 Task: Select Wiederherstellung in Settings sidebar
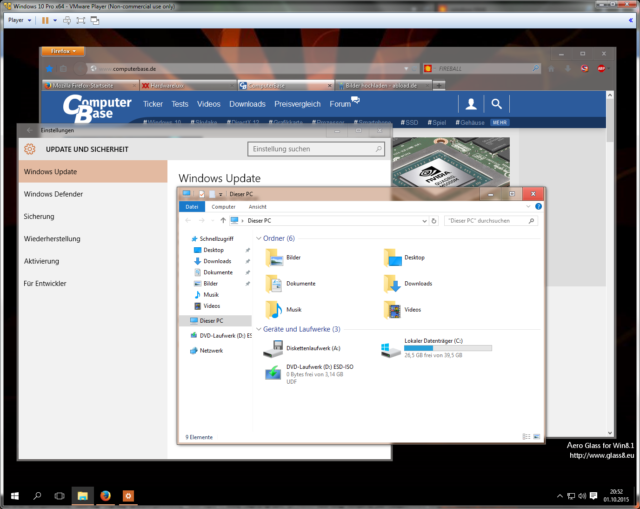(x=93, y=239)
